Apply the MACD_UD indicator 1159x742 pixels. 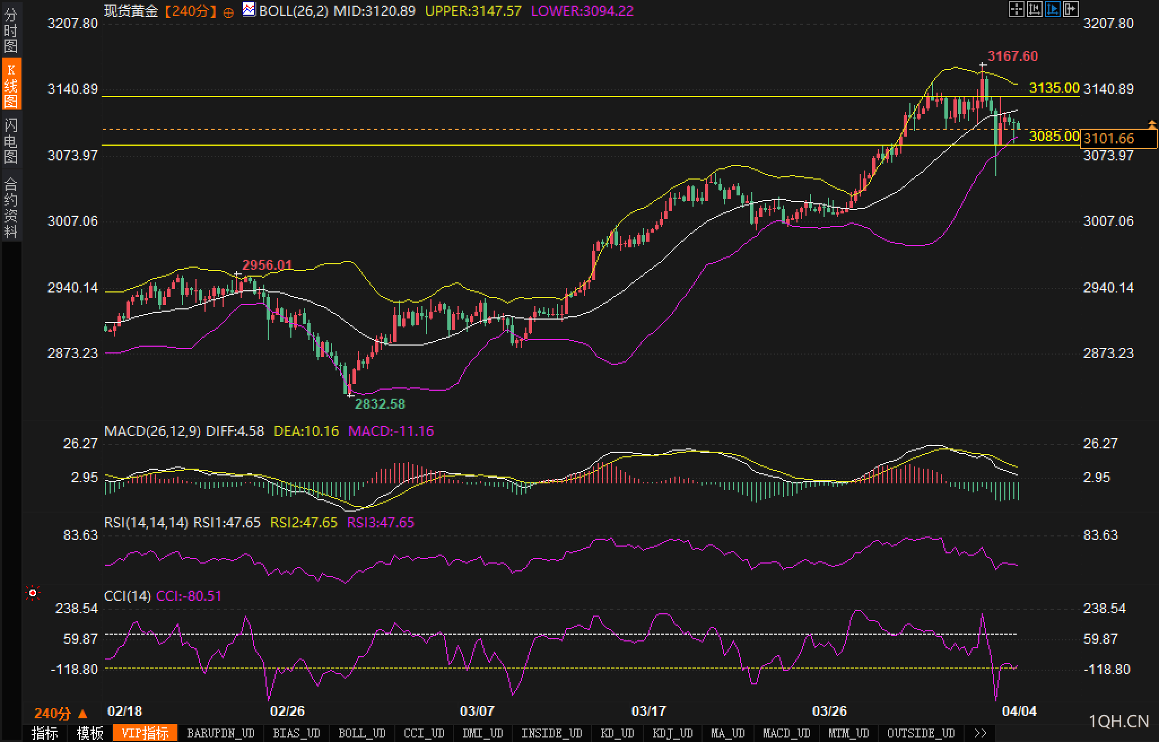786,734
